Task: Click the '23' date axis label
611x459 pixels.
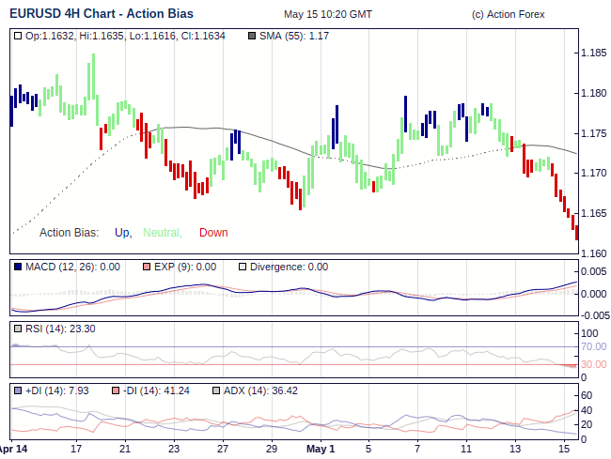Action: tap(174, 449)
